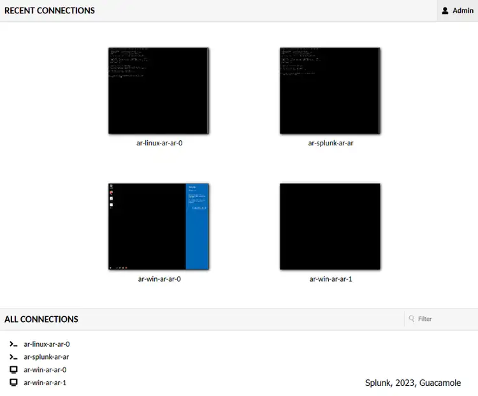Select ar-win-ar-ar-0 in All Connections list

pos(45,370)
